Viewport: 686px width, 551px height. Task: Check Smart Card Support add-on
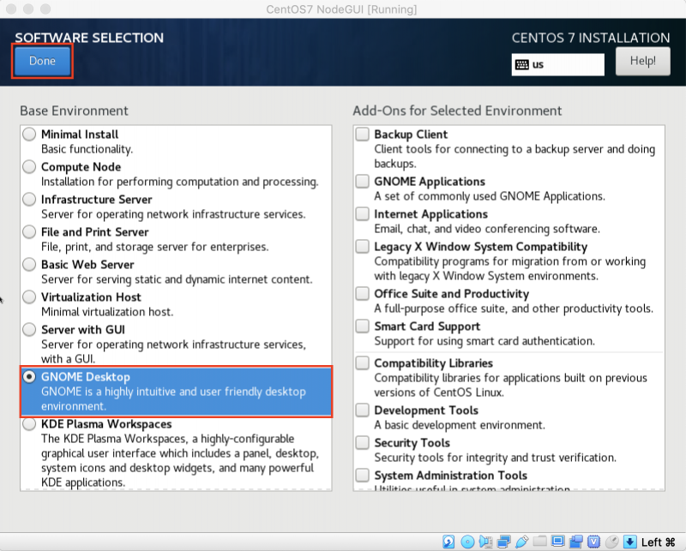(x=362, y=326)
